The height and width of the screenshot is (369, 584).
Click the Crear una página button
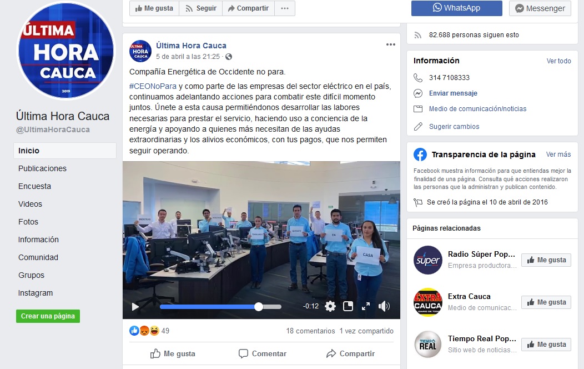click(x=48, y=316)
